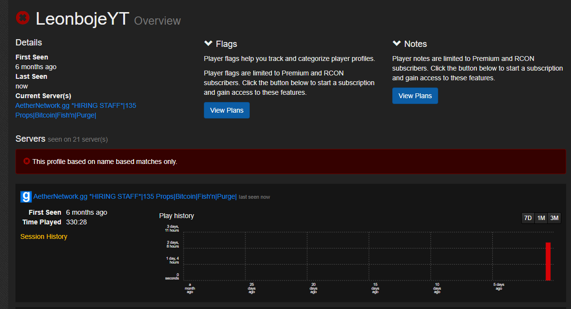Click Time Played value 330:28

click(76, 222)
